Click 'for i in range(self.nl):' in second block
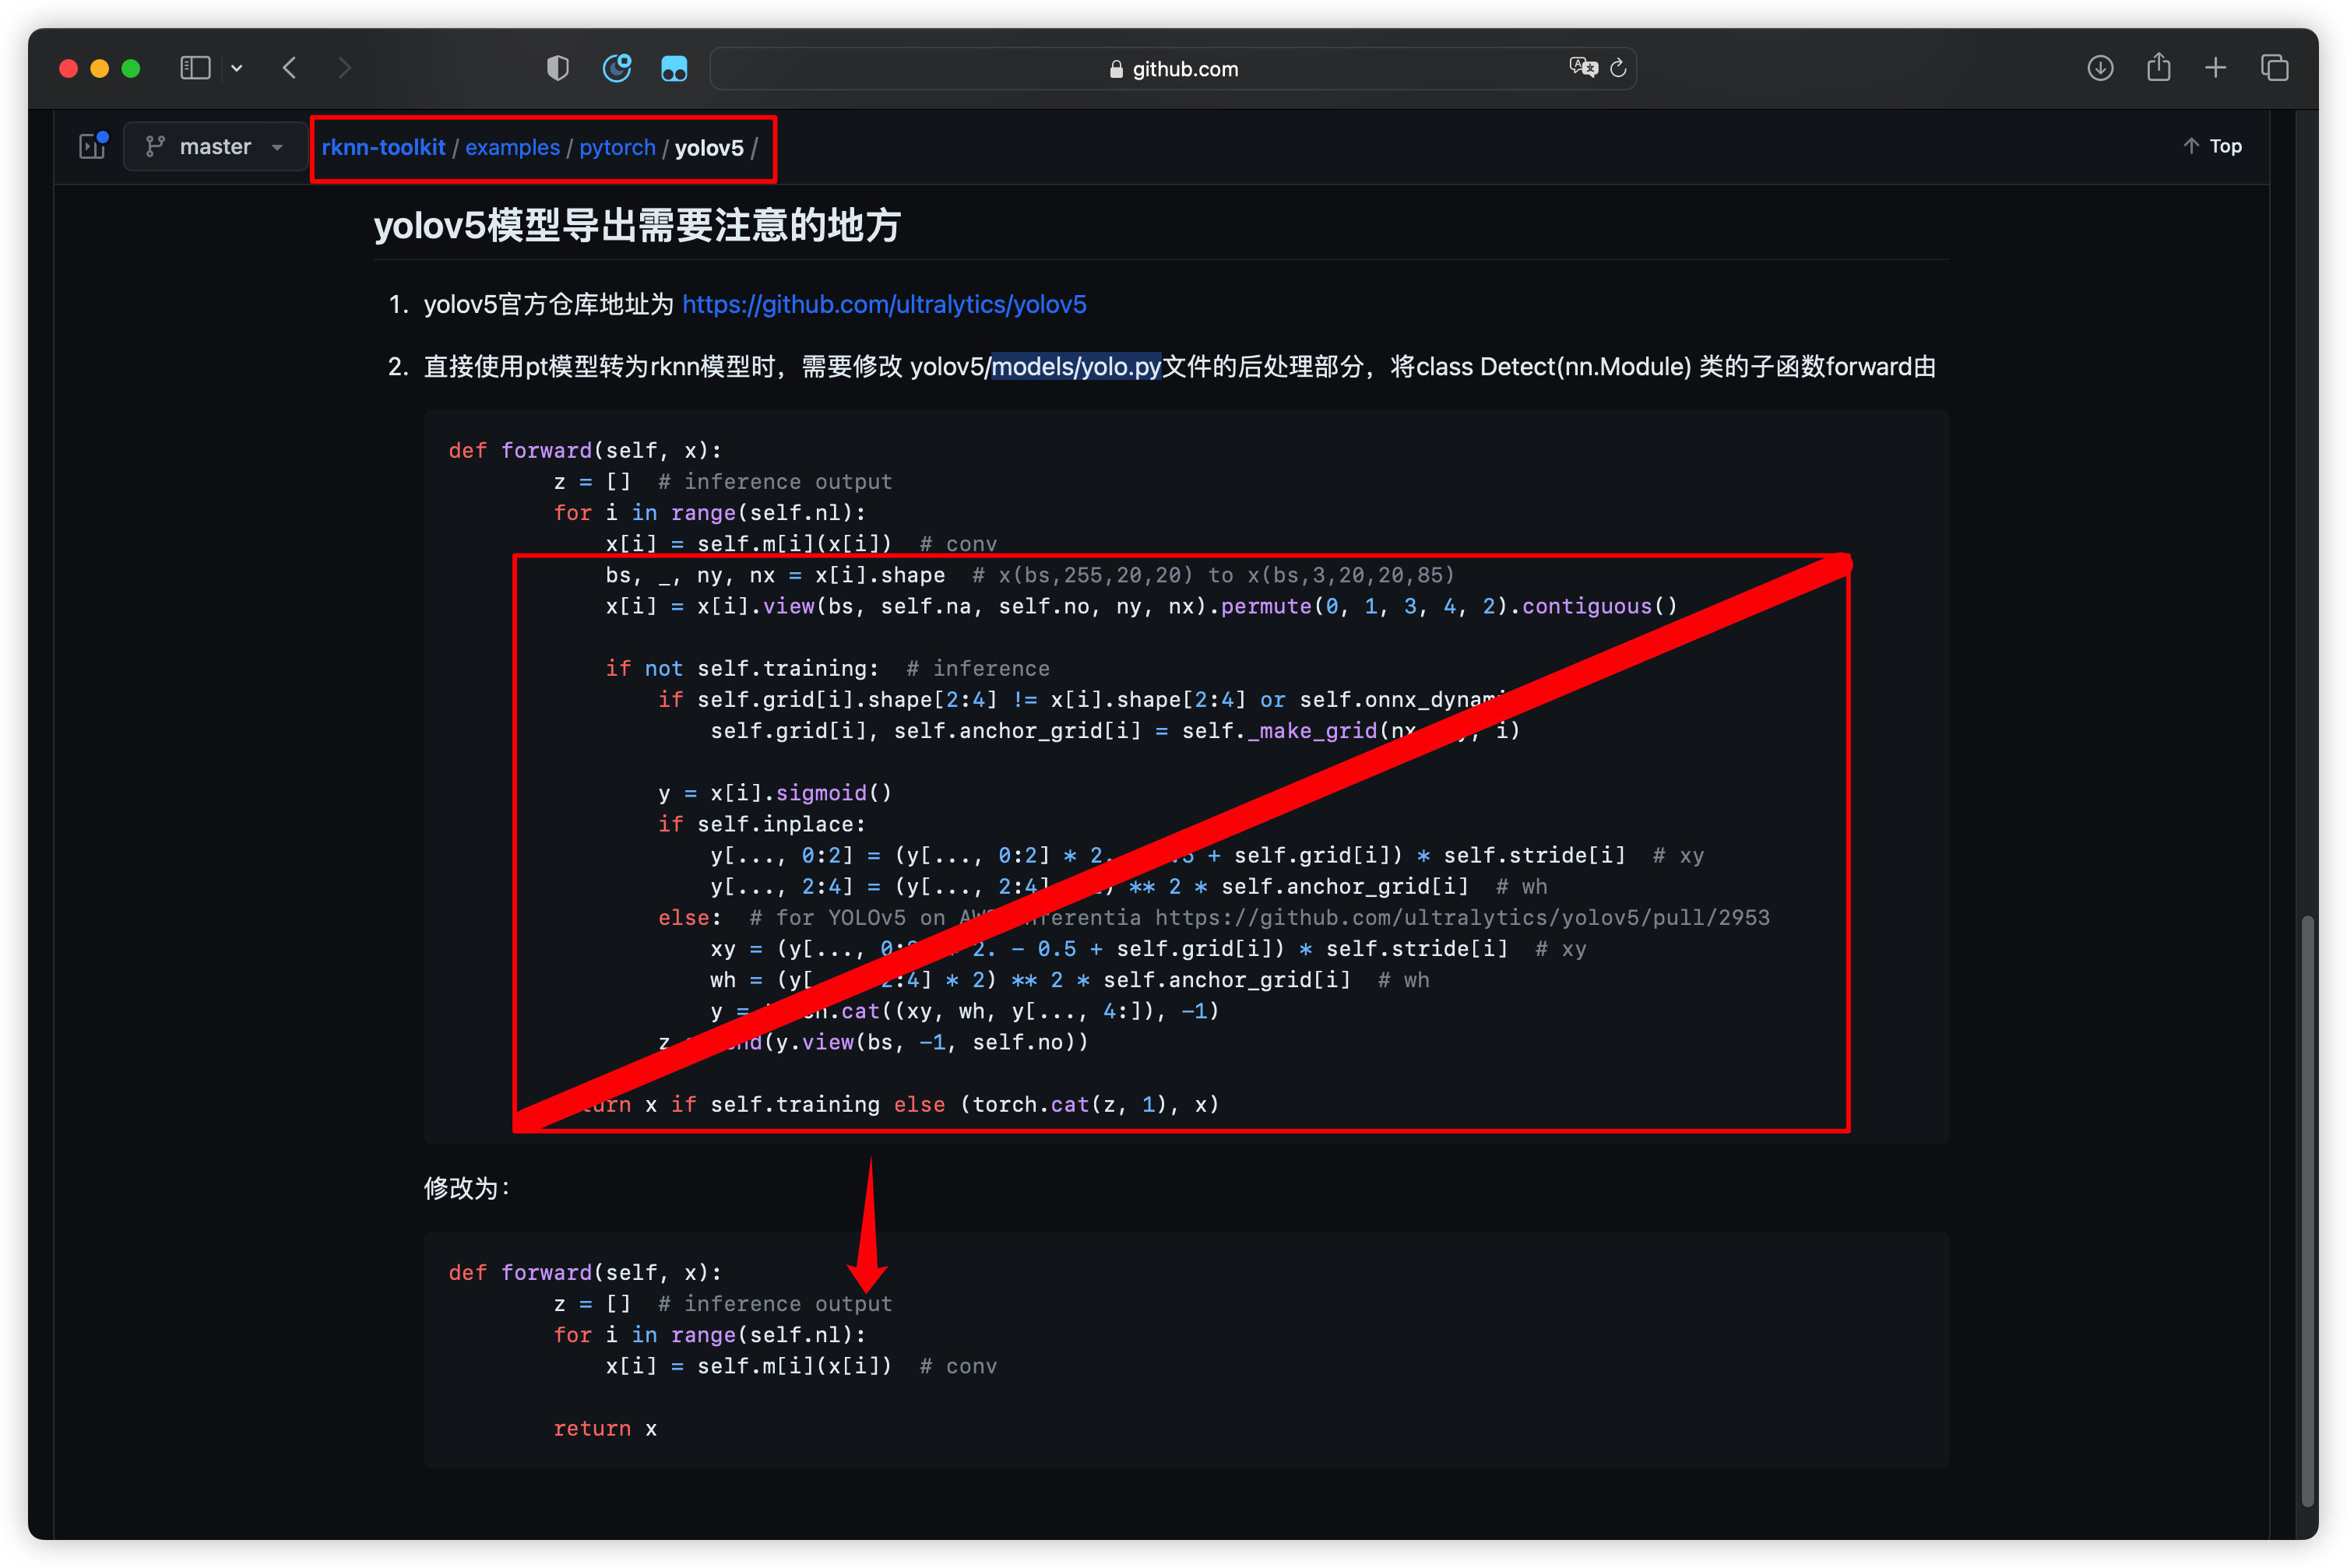Image resolution: width=2347 pixels, height=1568 pixels. pos(710,1335)
